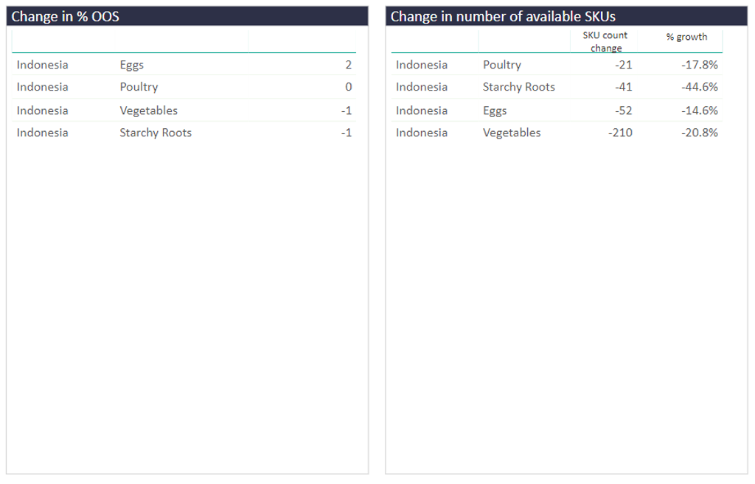755x484 pixels.
Task: Click the -20.8% growth value for Vegetables
Action: 699,133
